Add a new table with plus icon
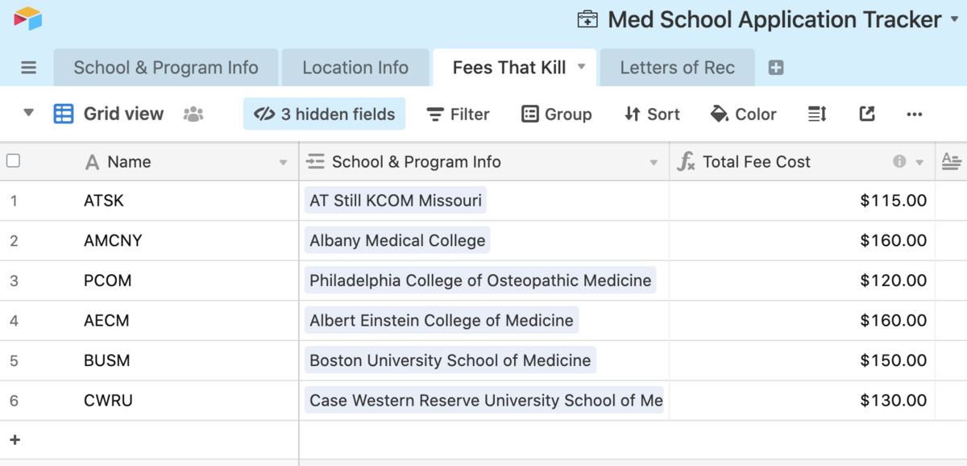This screenshot has height=466, width=967. click(776, 68)
